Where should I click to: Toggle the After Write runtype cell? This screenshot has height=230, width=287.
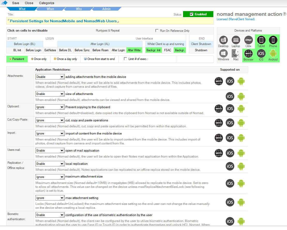pyautogui.click(x=134, y=50)
